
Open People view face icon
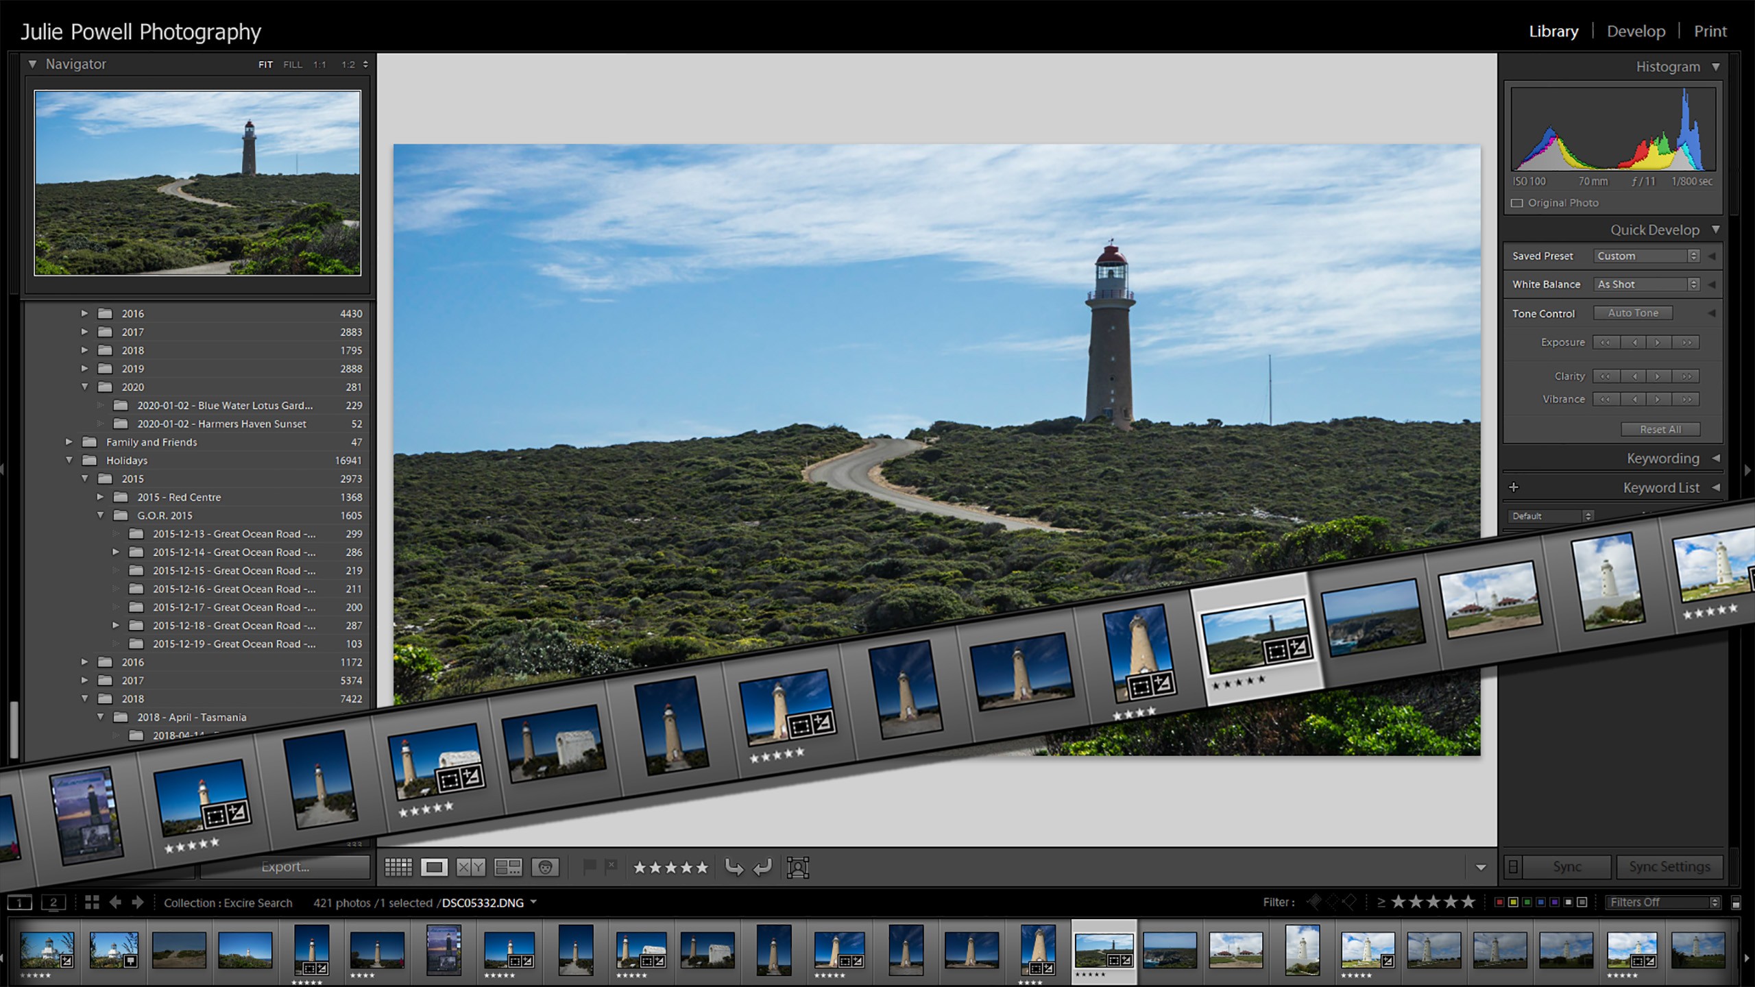pyautogui.click(x=545, y=867)
